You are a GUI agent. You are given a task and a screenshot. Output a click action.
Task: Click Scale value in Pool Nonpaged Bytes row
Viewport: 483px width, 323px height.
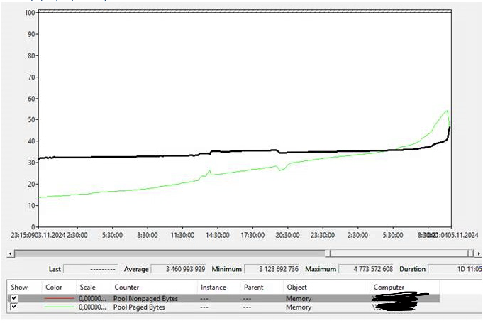[92, 299]
